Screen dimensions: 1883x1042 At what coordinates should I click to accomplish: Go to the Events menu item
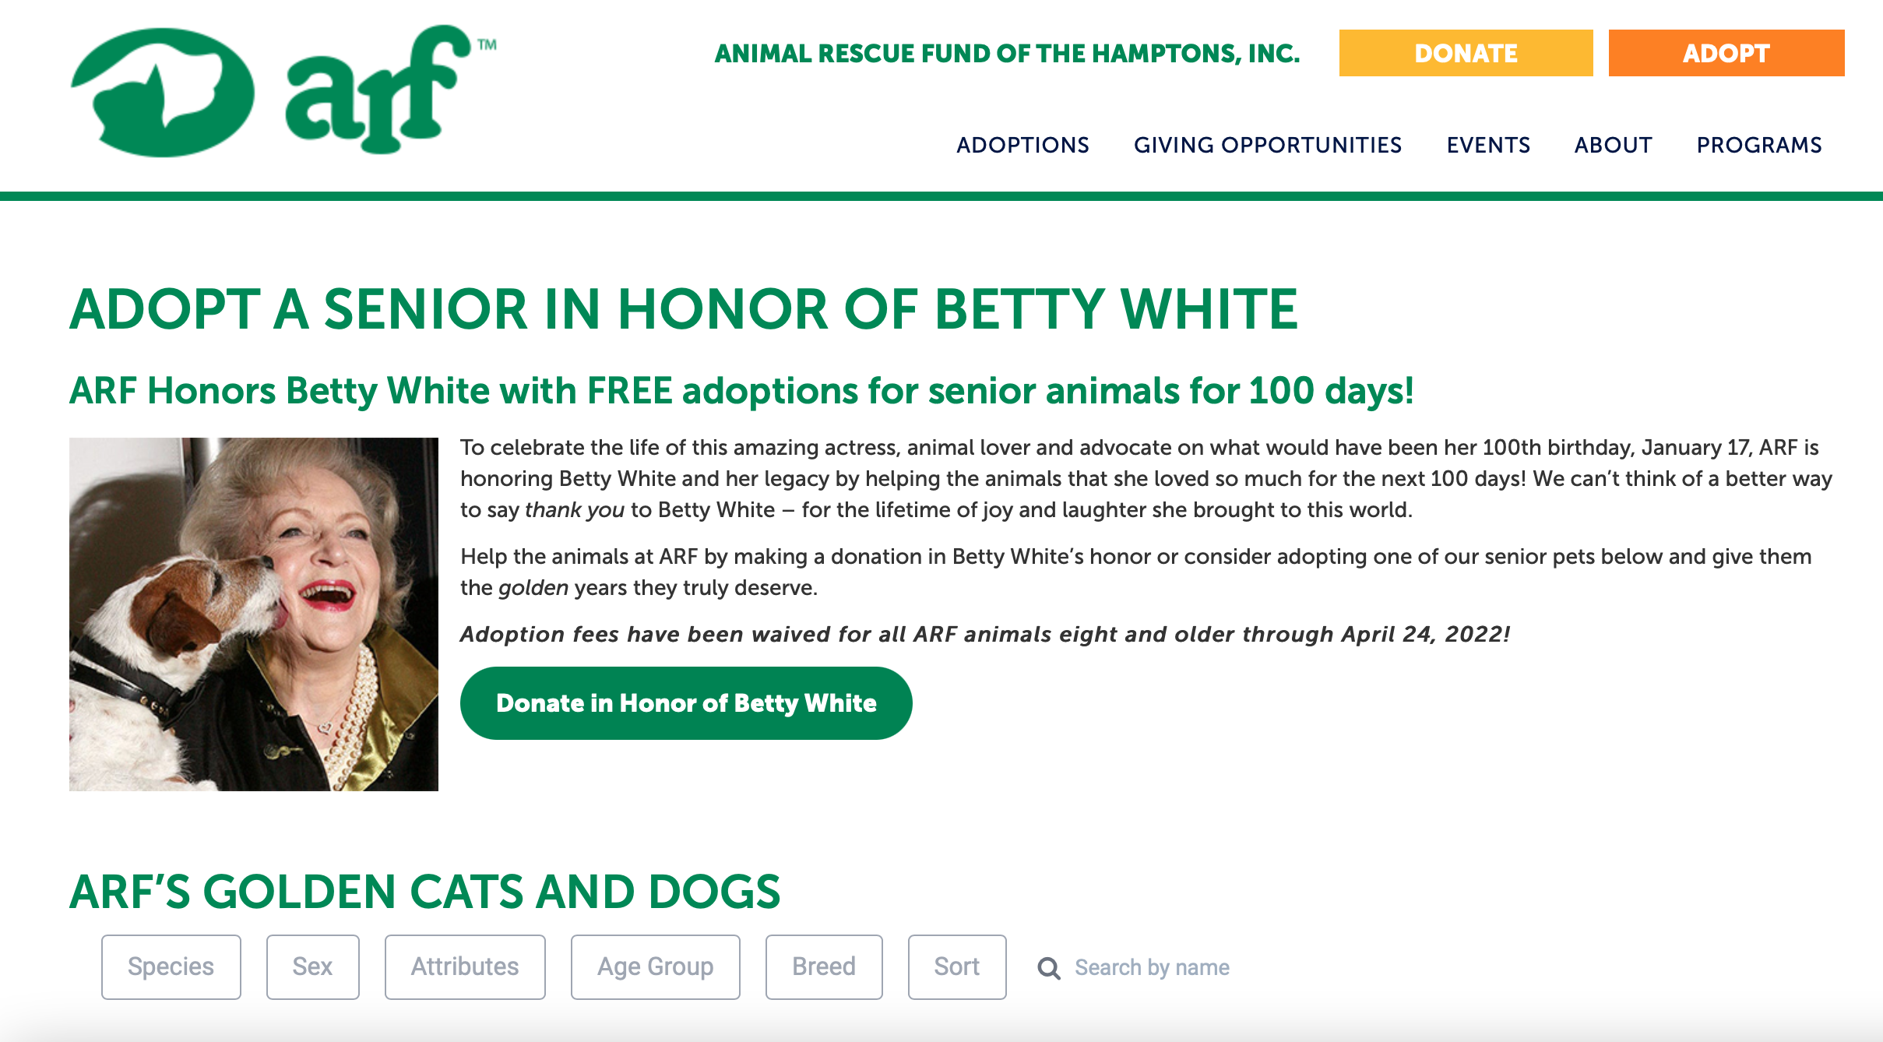1488,145
